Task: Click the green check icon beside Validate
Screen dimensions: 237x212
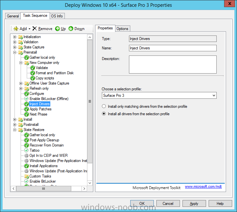Action: click(33, 68)
